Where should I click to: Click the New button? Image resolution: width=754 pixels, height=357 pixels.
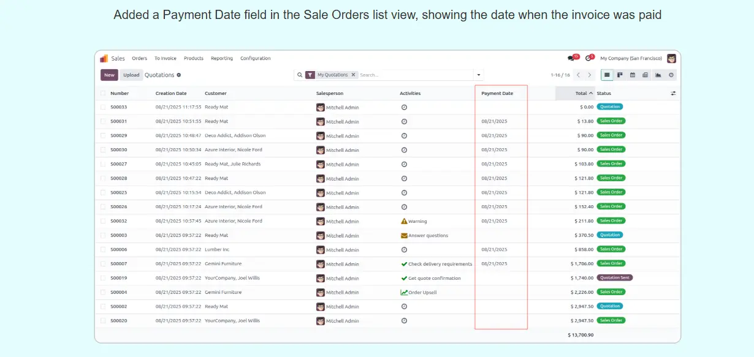tap(109, 75)
